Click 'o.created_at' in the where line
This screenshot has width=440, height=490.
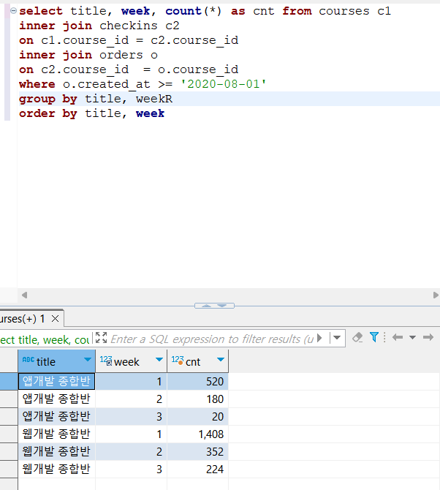(107, 84)
